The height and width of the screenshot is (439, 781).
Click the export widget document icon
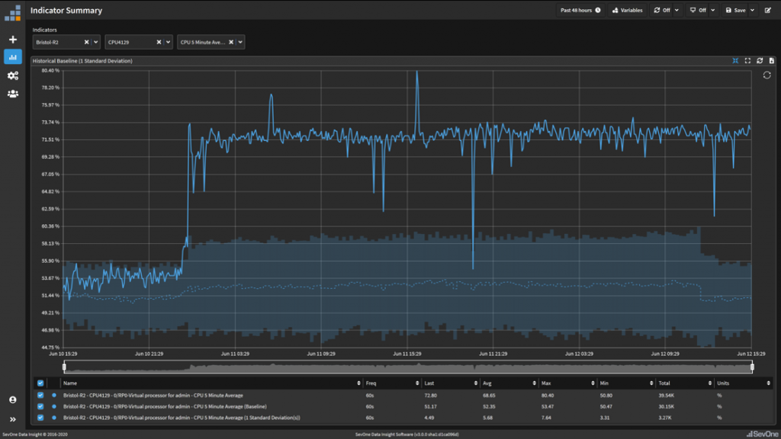click(x=772, y=61)
